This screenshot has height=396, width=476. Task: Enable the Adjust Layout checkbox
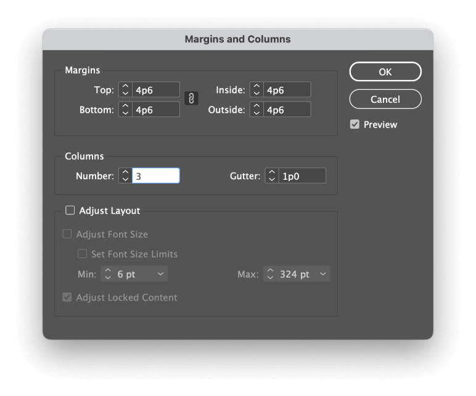(70, 210)
